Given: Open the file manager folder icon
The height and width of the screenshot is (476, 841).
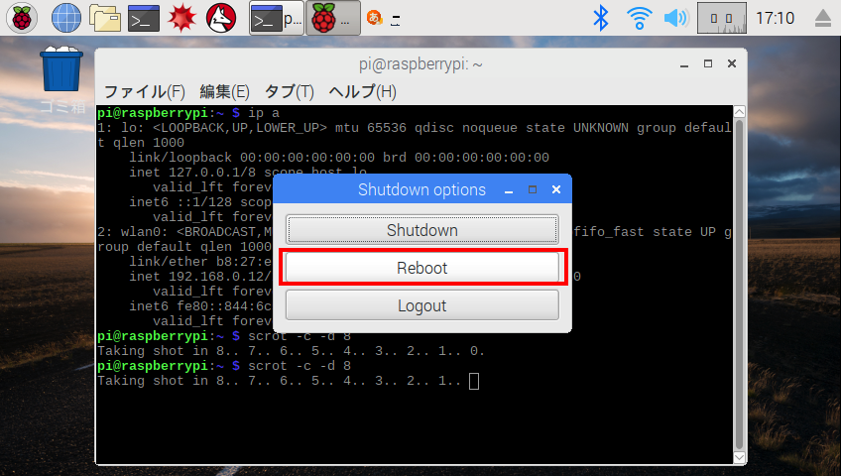Looking at the screenshot, I should pyautogui.click(x=105, y=18).
